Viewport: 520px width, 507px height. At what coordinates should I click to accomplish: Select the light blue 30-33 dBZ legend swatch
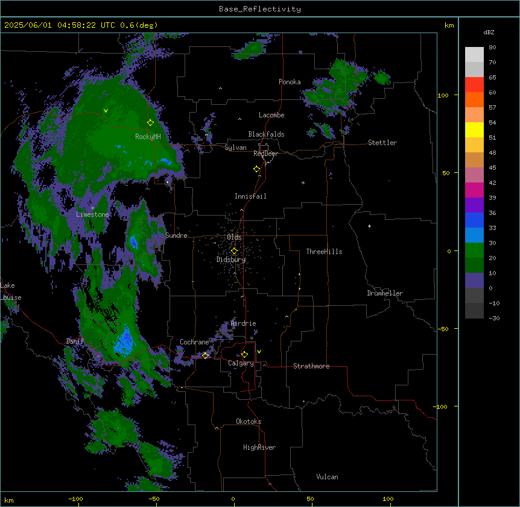[x=474, y=235]
